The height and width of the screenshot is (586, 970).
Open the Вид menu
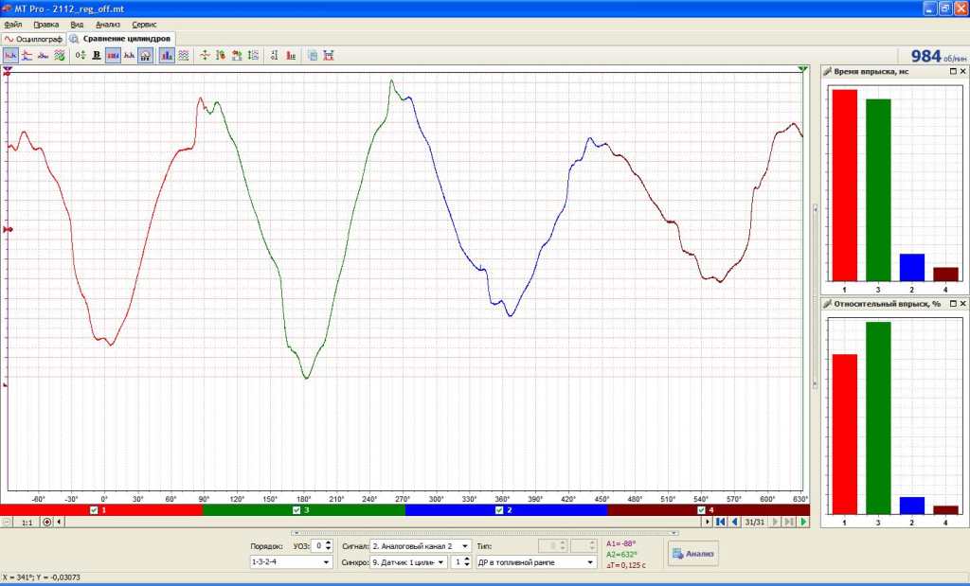pos(77,25)
